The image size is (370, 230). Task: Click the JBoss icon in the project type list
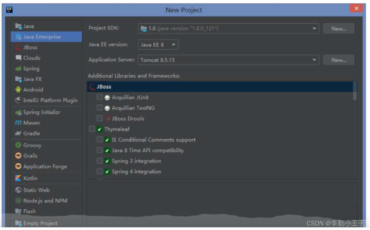[18, 47]
